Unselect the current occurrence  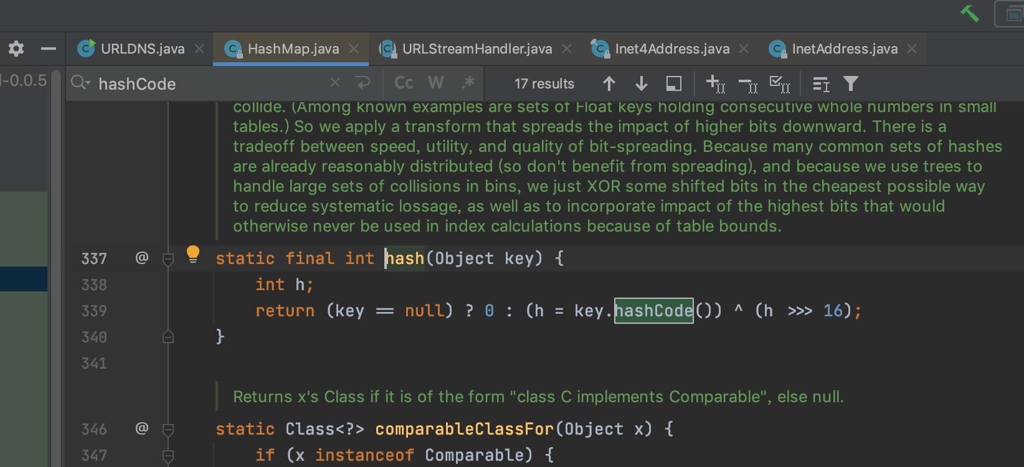(747, 83)
